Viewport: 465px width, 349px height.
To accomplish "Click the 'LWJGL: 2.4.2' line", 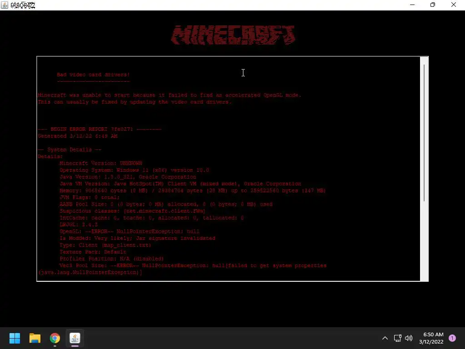I will (x=79, y=224).
